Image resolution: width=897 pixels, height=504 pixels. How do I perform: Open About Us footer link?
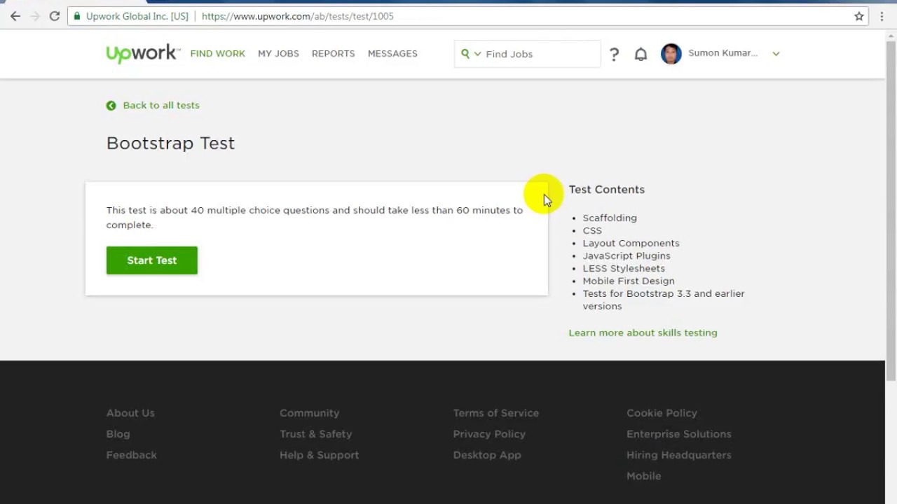coord(130,413)
